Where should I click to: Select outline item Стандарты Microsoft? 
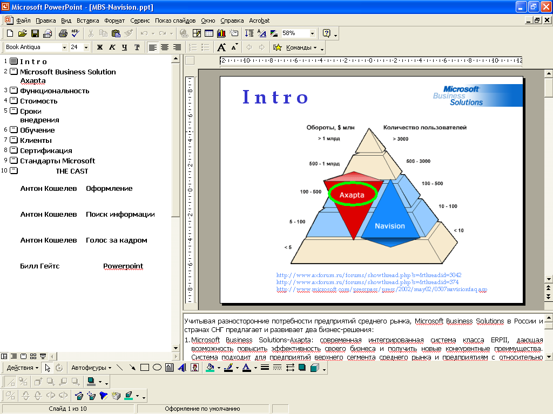pos(57,161)
